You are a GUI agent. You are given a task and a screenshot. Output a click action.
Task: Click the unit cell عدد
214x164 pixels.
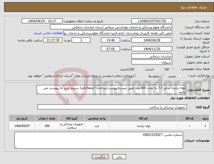coord(97,126)
